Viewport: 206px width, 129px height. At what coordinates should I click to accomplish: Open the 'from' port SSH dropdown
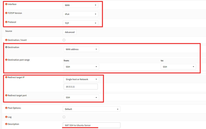pyautogui.click(x=81, y=67)
